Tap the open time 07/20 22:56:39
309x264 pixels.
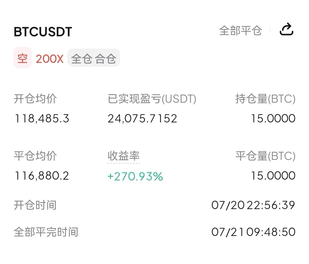253,205
